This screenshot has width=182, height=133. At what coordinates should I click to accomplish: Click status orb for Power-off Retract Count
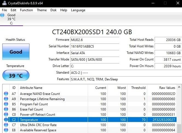click(x=6, y=114)
